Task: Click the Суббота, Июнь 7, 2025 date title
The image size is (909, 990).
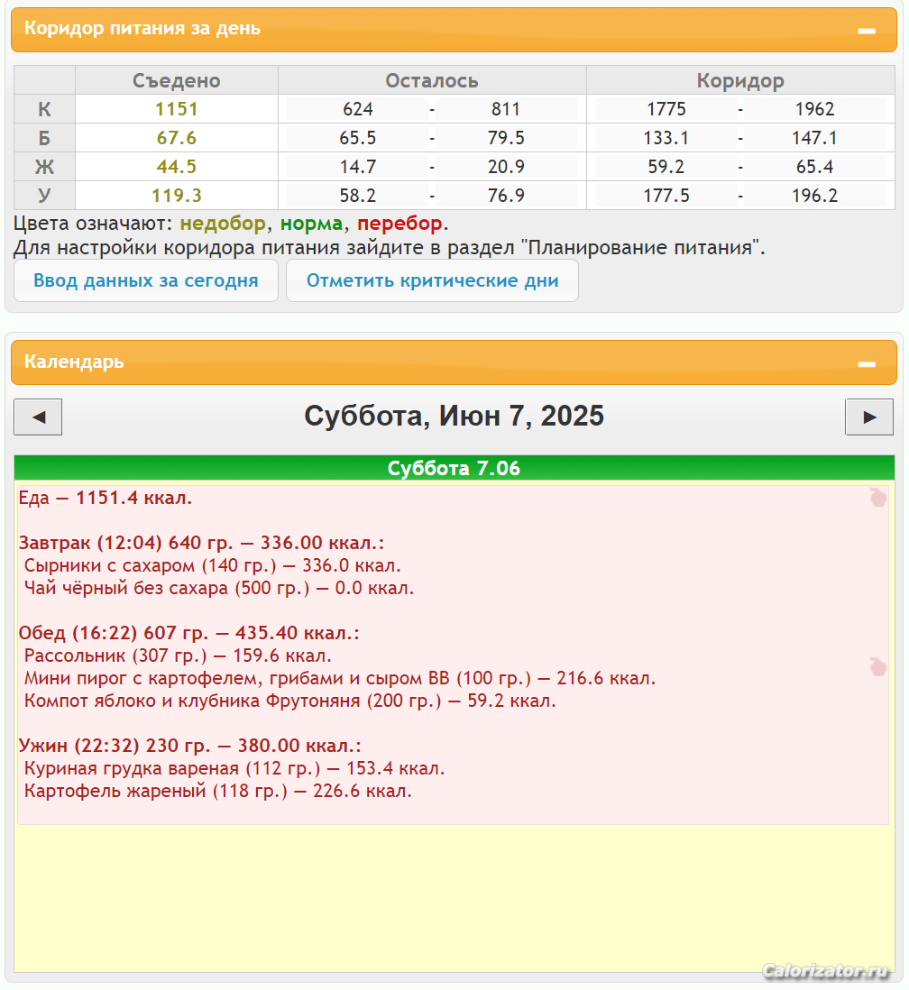Action: pyautogui.click(x=454, y=416)
